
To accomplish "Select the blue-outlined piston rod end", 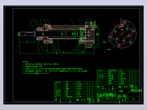I will (x=22, y=34).
